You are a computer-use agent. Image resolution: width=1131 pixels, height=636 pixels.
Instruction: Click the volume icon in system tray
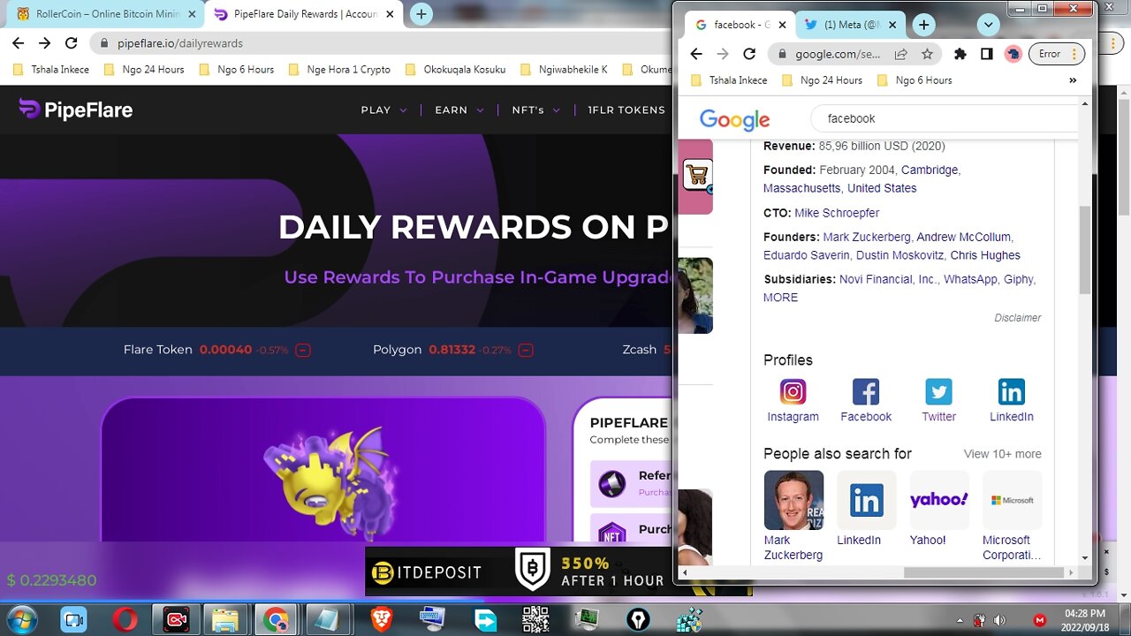point(999,620)
